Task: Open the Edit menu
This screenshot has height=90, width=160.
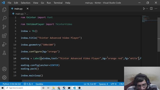Action: (x=16, y=3)
